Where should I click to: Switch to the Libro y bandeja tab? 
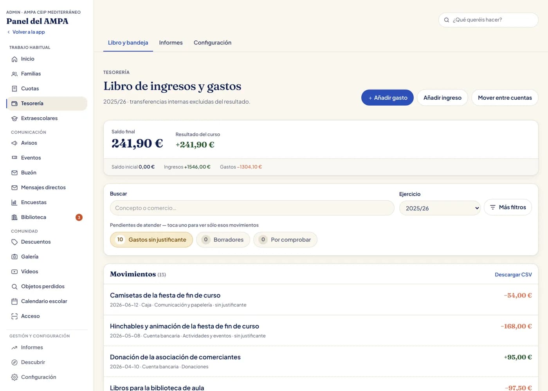coord(128,43)
